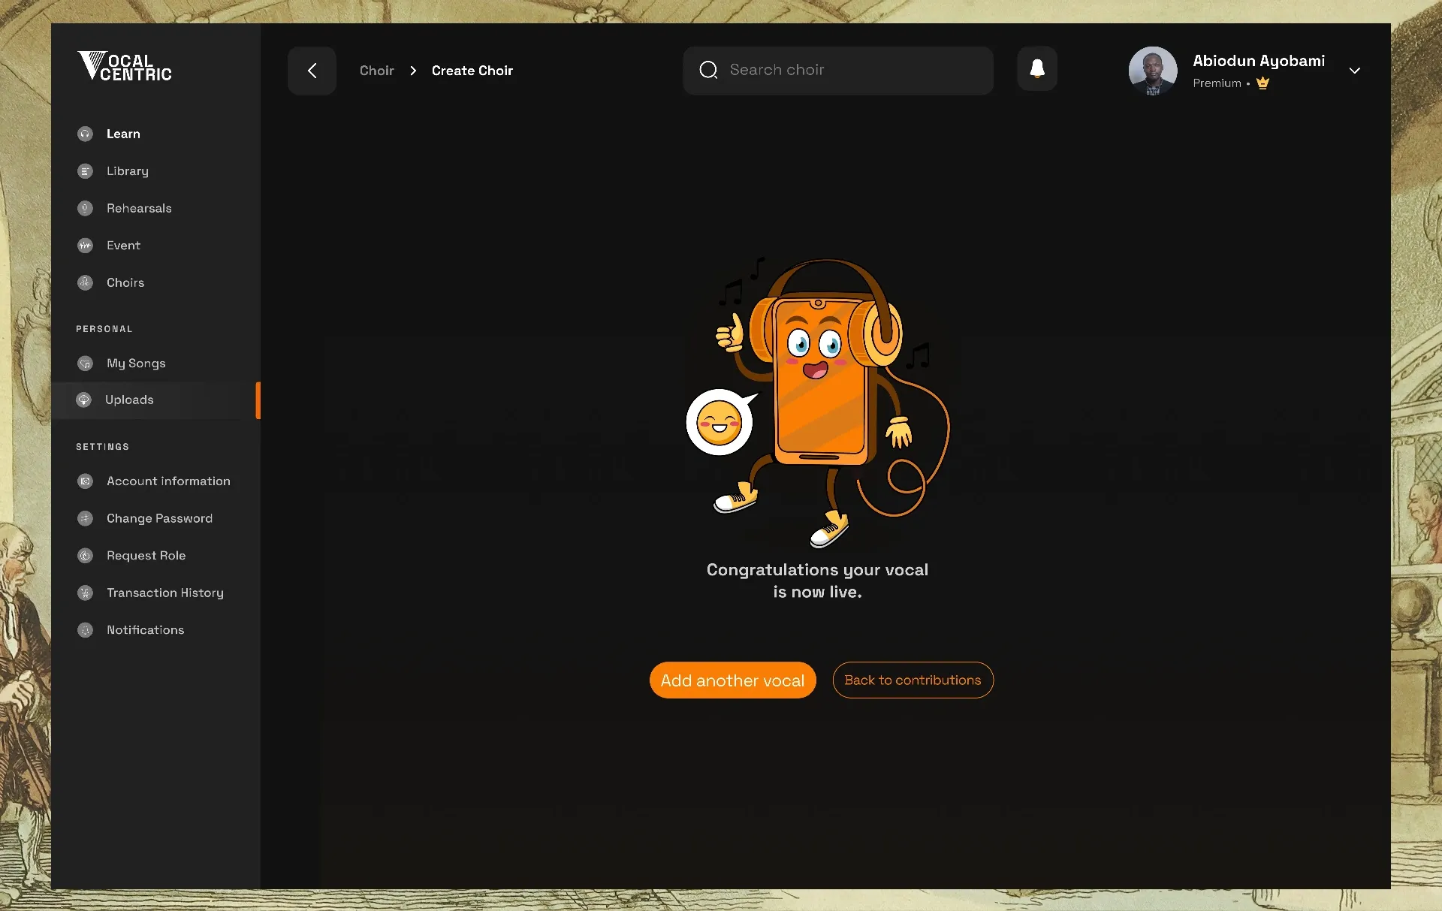The image size is (1442, 911).
Task: Click the Transaction History icon
Action: [x=85, y=593]
